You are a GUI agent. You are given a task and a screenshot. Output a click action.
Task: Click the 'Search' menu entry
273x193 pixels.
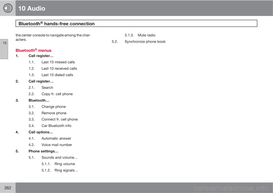[47, 87]
